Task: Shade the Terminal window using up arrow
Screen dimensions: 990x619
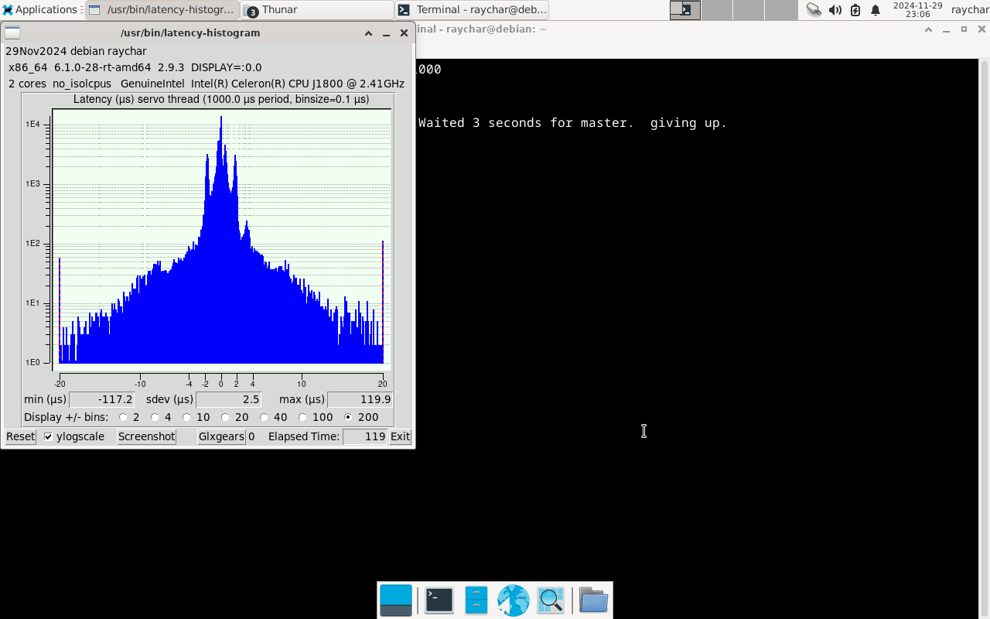Action: [x=928, y=29]
